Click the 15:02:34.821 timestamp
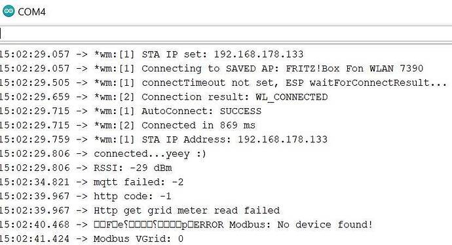The height and width of the screenshot is (245, 452). (35, 182)
